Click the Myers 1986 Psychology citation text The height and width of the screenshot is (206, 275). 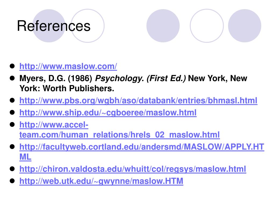pyautogui.click(x=133, y=83)
